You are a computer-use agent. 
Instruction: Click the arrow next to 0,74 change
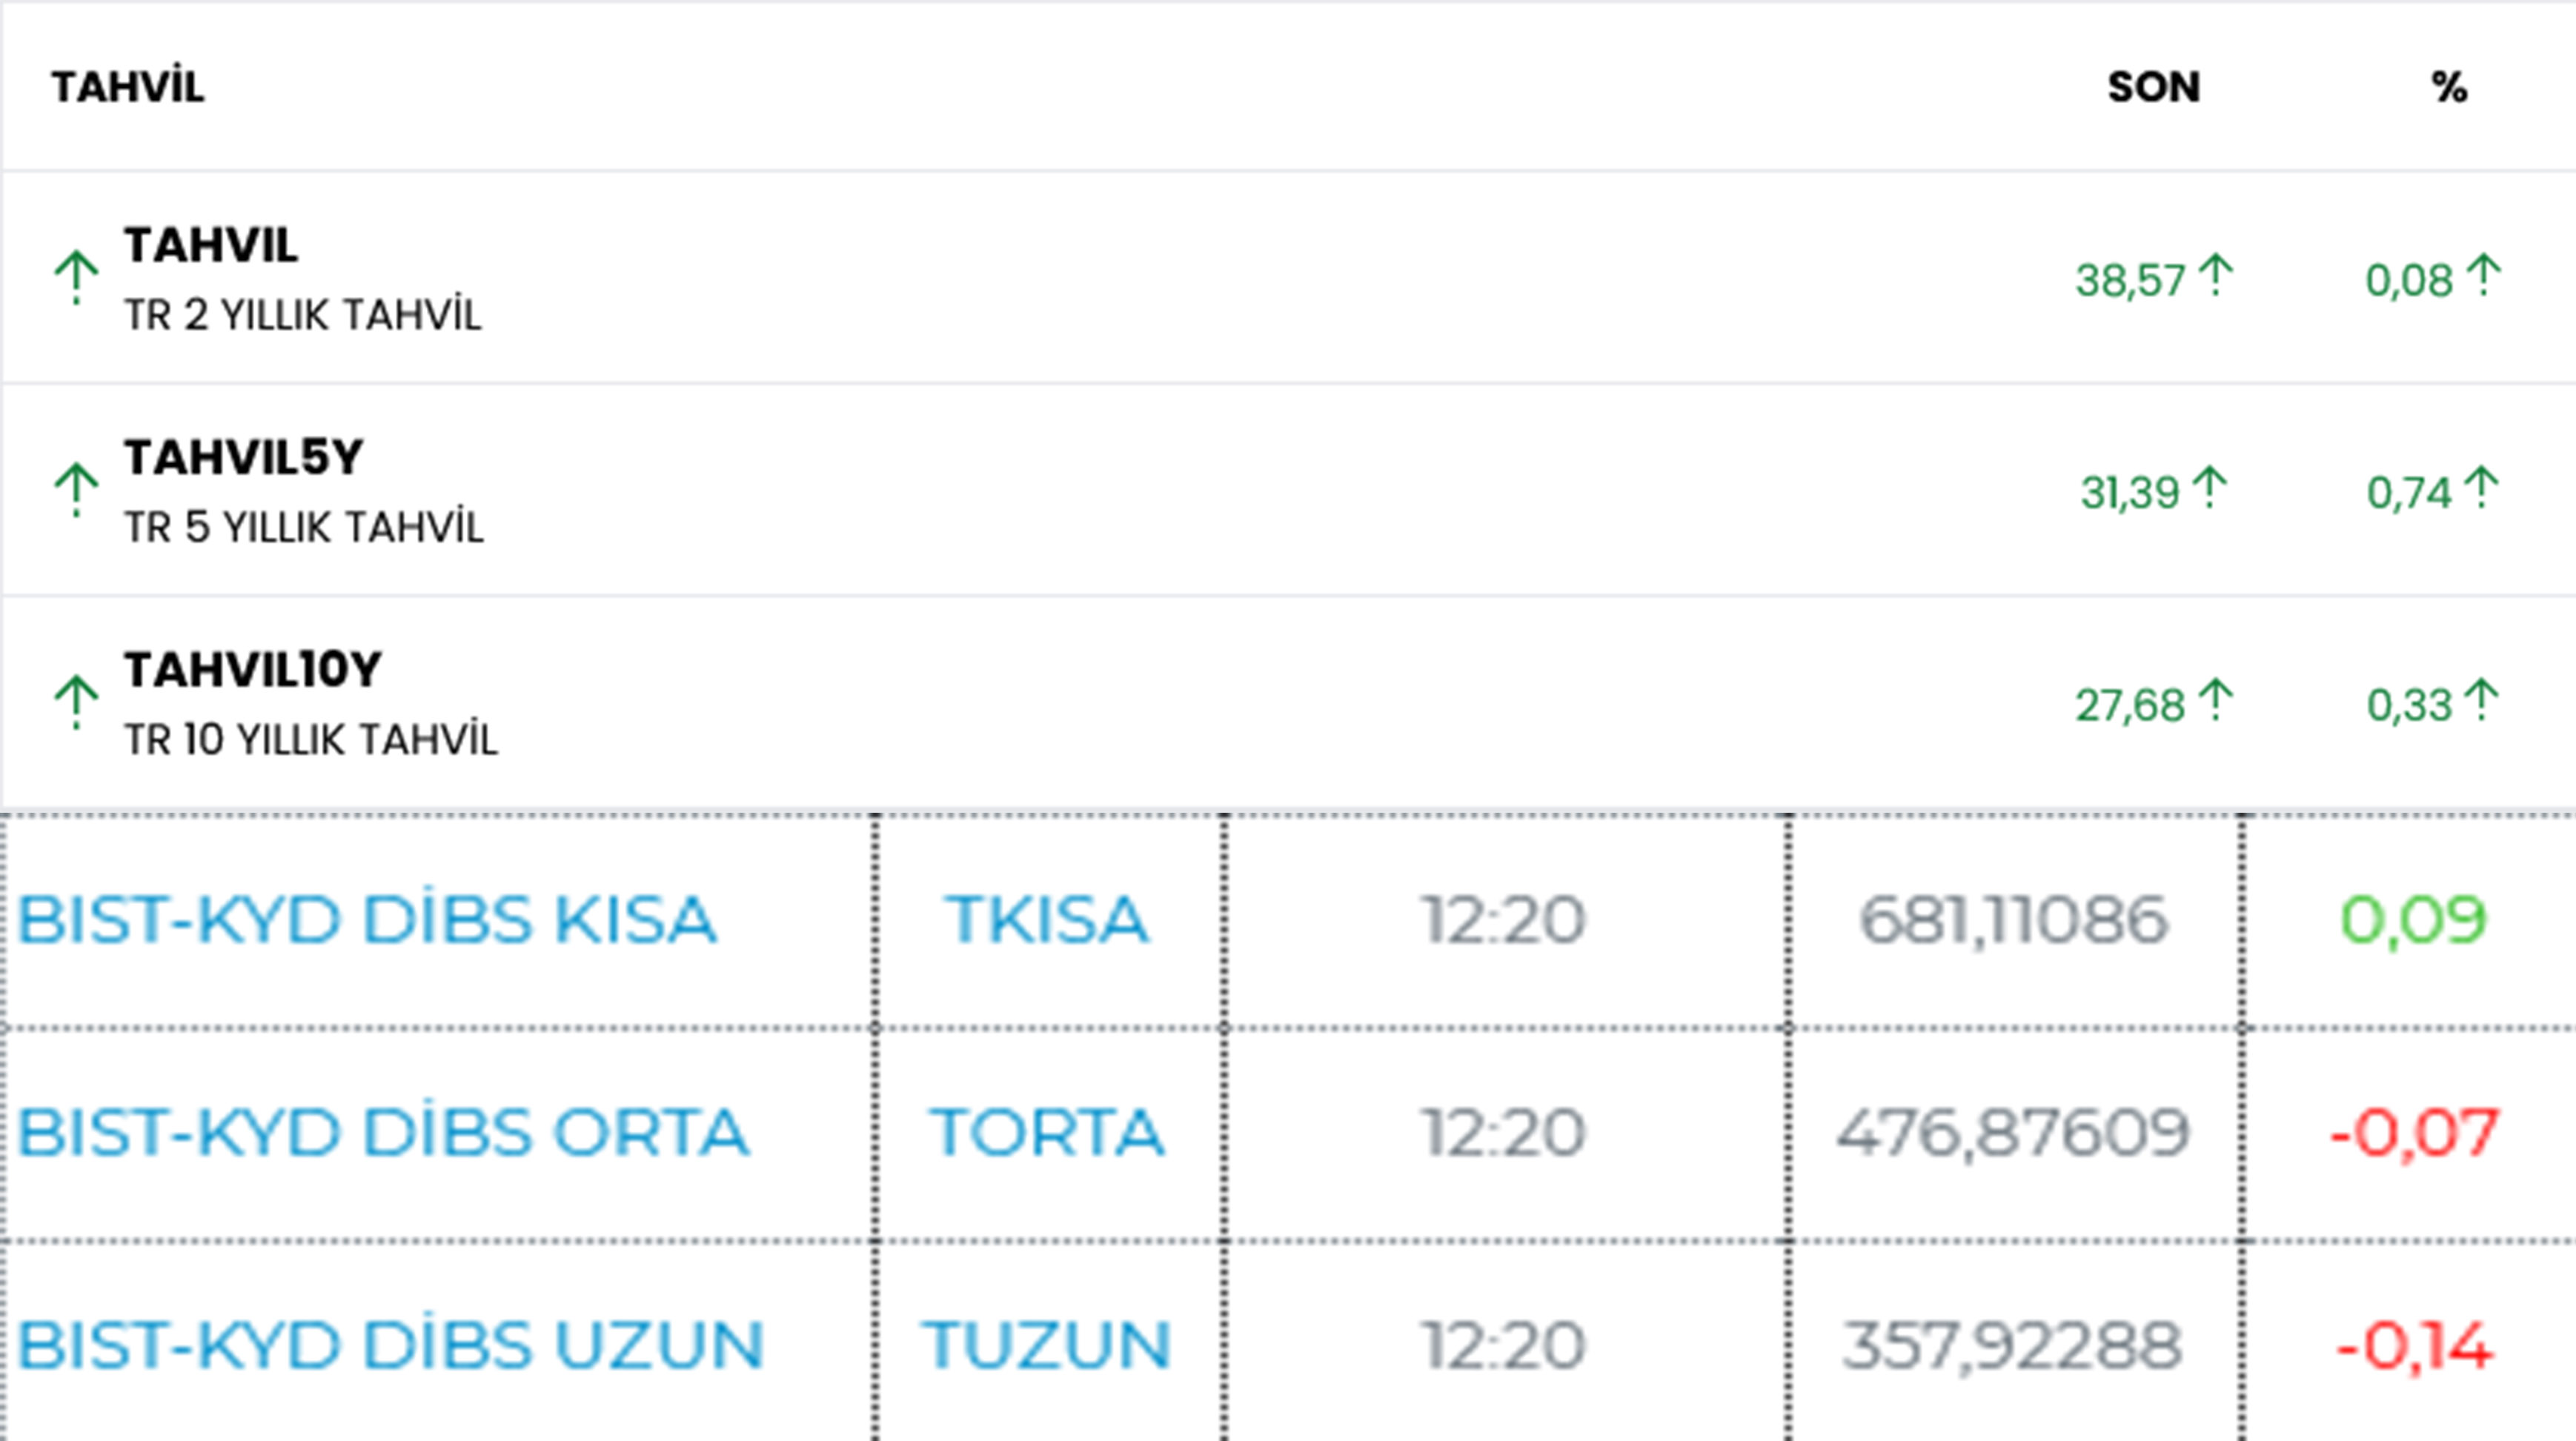click(x=2481, y=488)
